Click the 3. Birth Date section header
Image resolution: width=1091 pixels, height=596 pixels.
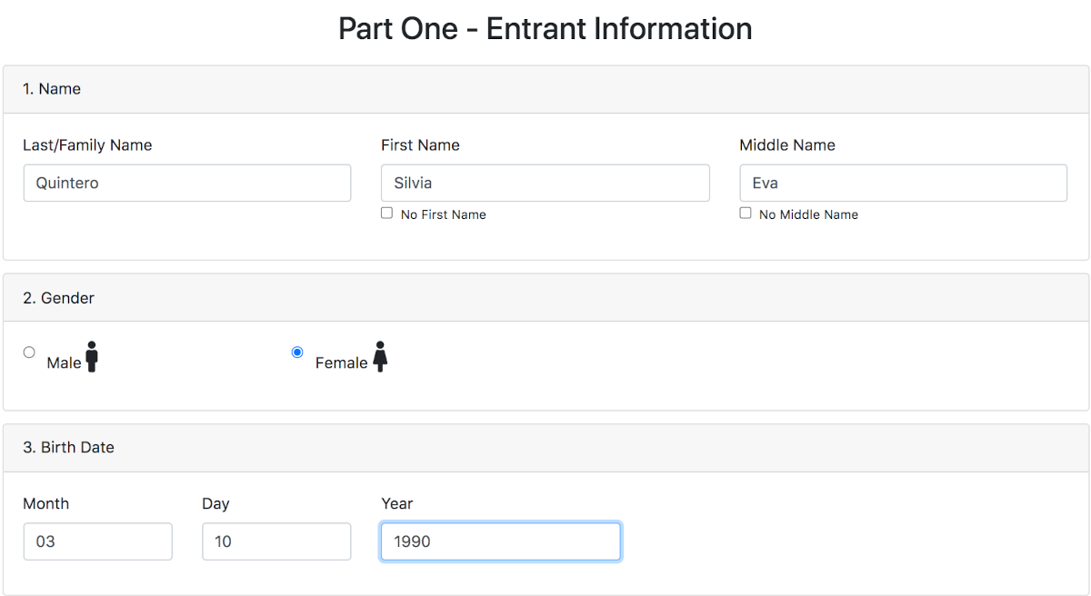click(x=68, y=447)
